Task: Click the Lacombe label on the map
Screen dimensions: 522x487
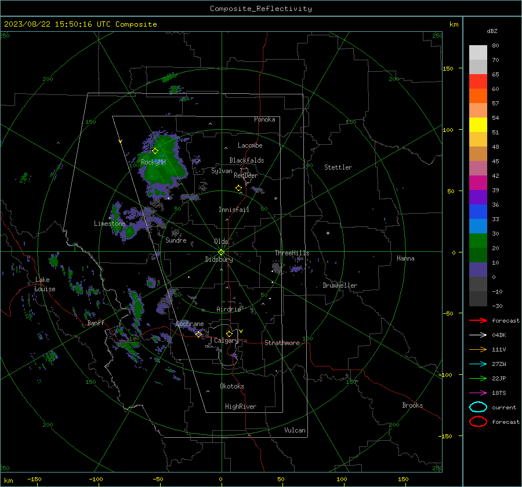Action: [x=250, y=145]
